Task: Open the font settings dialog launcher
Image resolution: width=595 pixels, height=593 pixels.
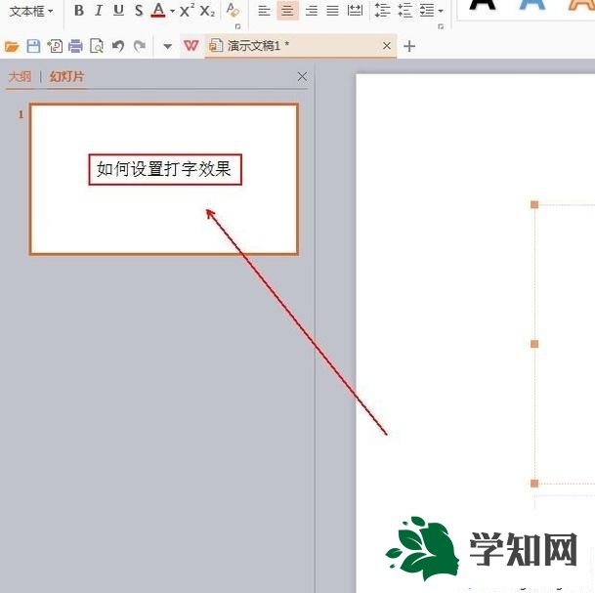Action: (x=238, y=26)
